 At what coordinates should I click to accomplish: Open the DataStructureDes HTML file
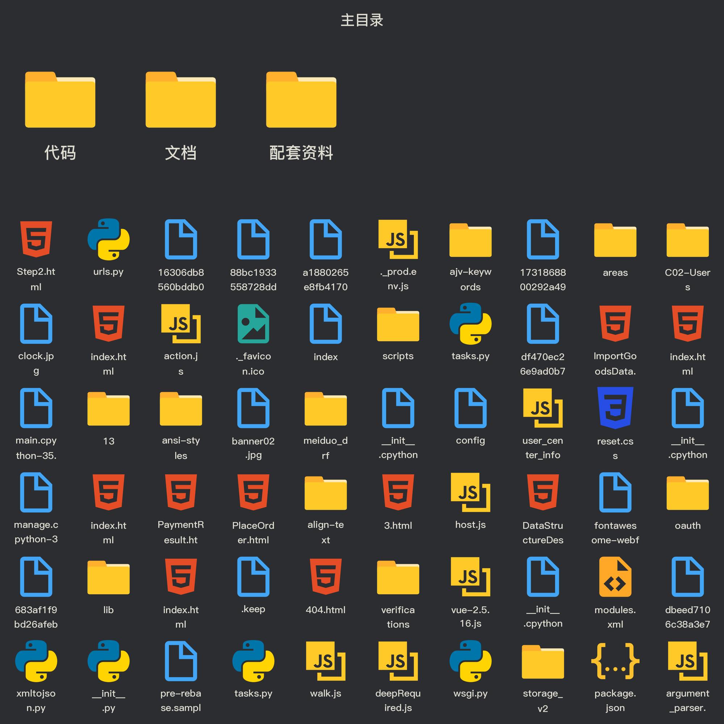pos(543,492)
